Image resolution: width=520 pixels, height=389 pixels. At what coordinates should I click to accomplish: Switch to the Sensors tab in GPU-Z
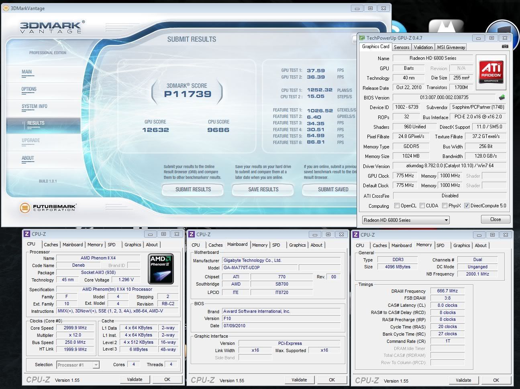point(401,47)
